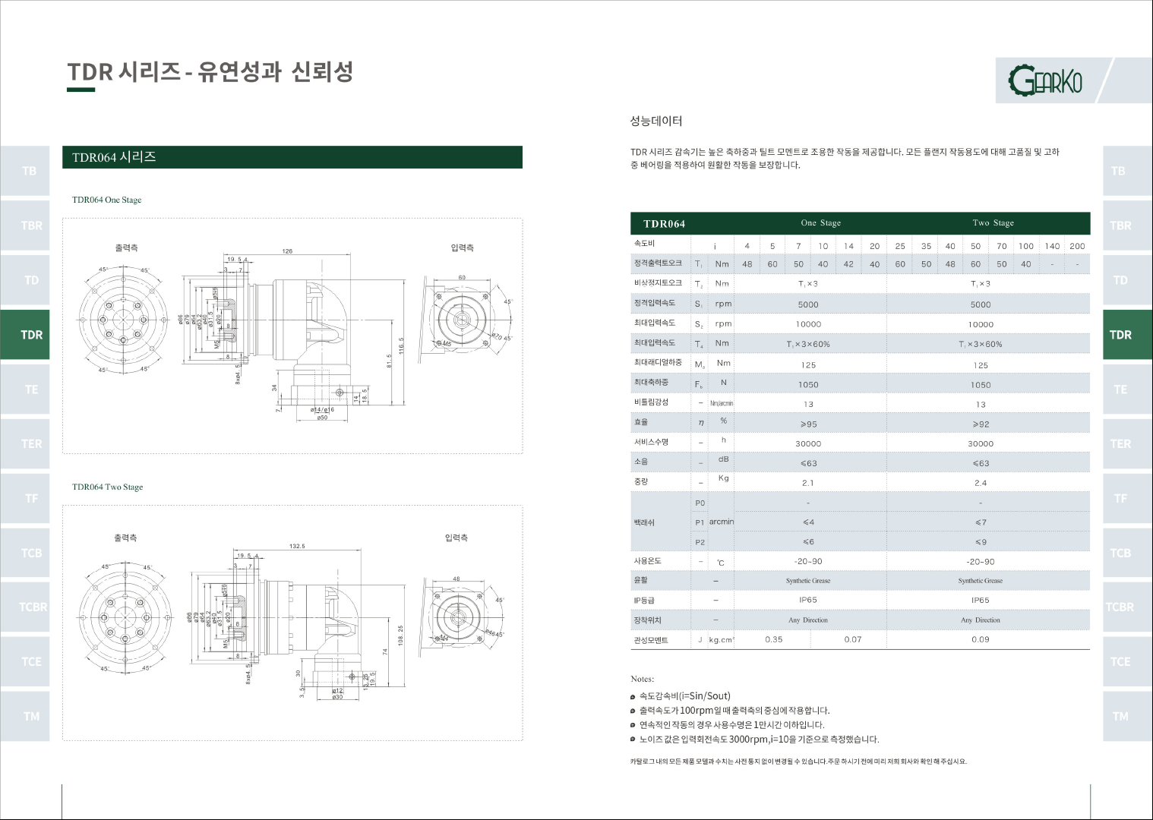Viewport: 1153px width, 820px height.
Task: Click the efficiency value '≥92'
Action: (x=981, y=424)
